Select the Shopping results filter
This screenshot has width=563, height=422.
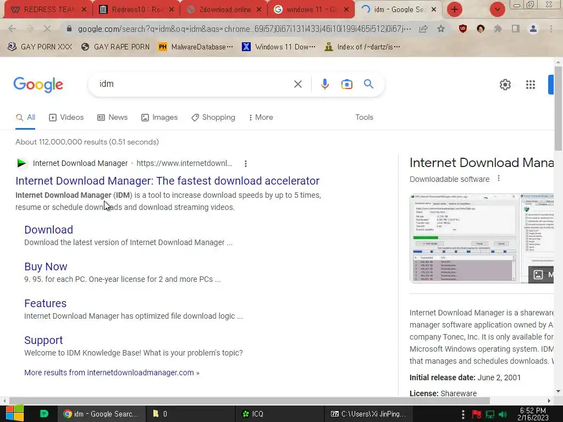pos(213,118)
